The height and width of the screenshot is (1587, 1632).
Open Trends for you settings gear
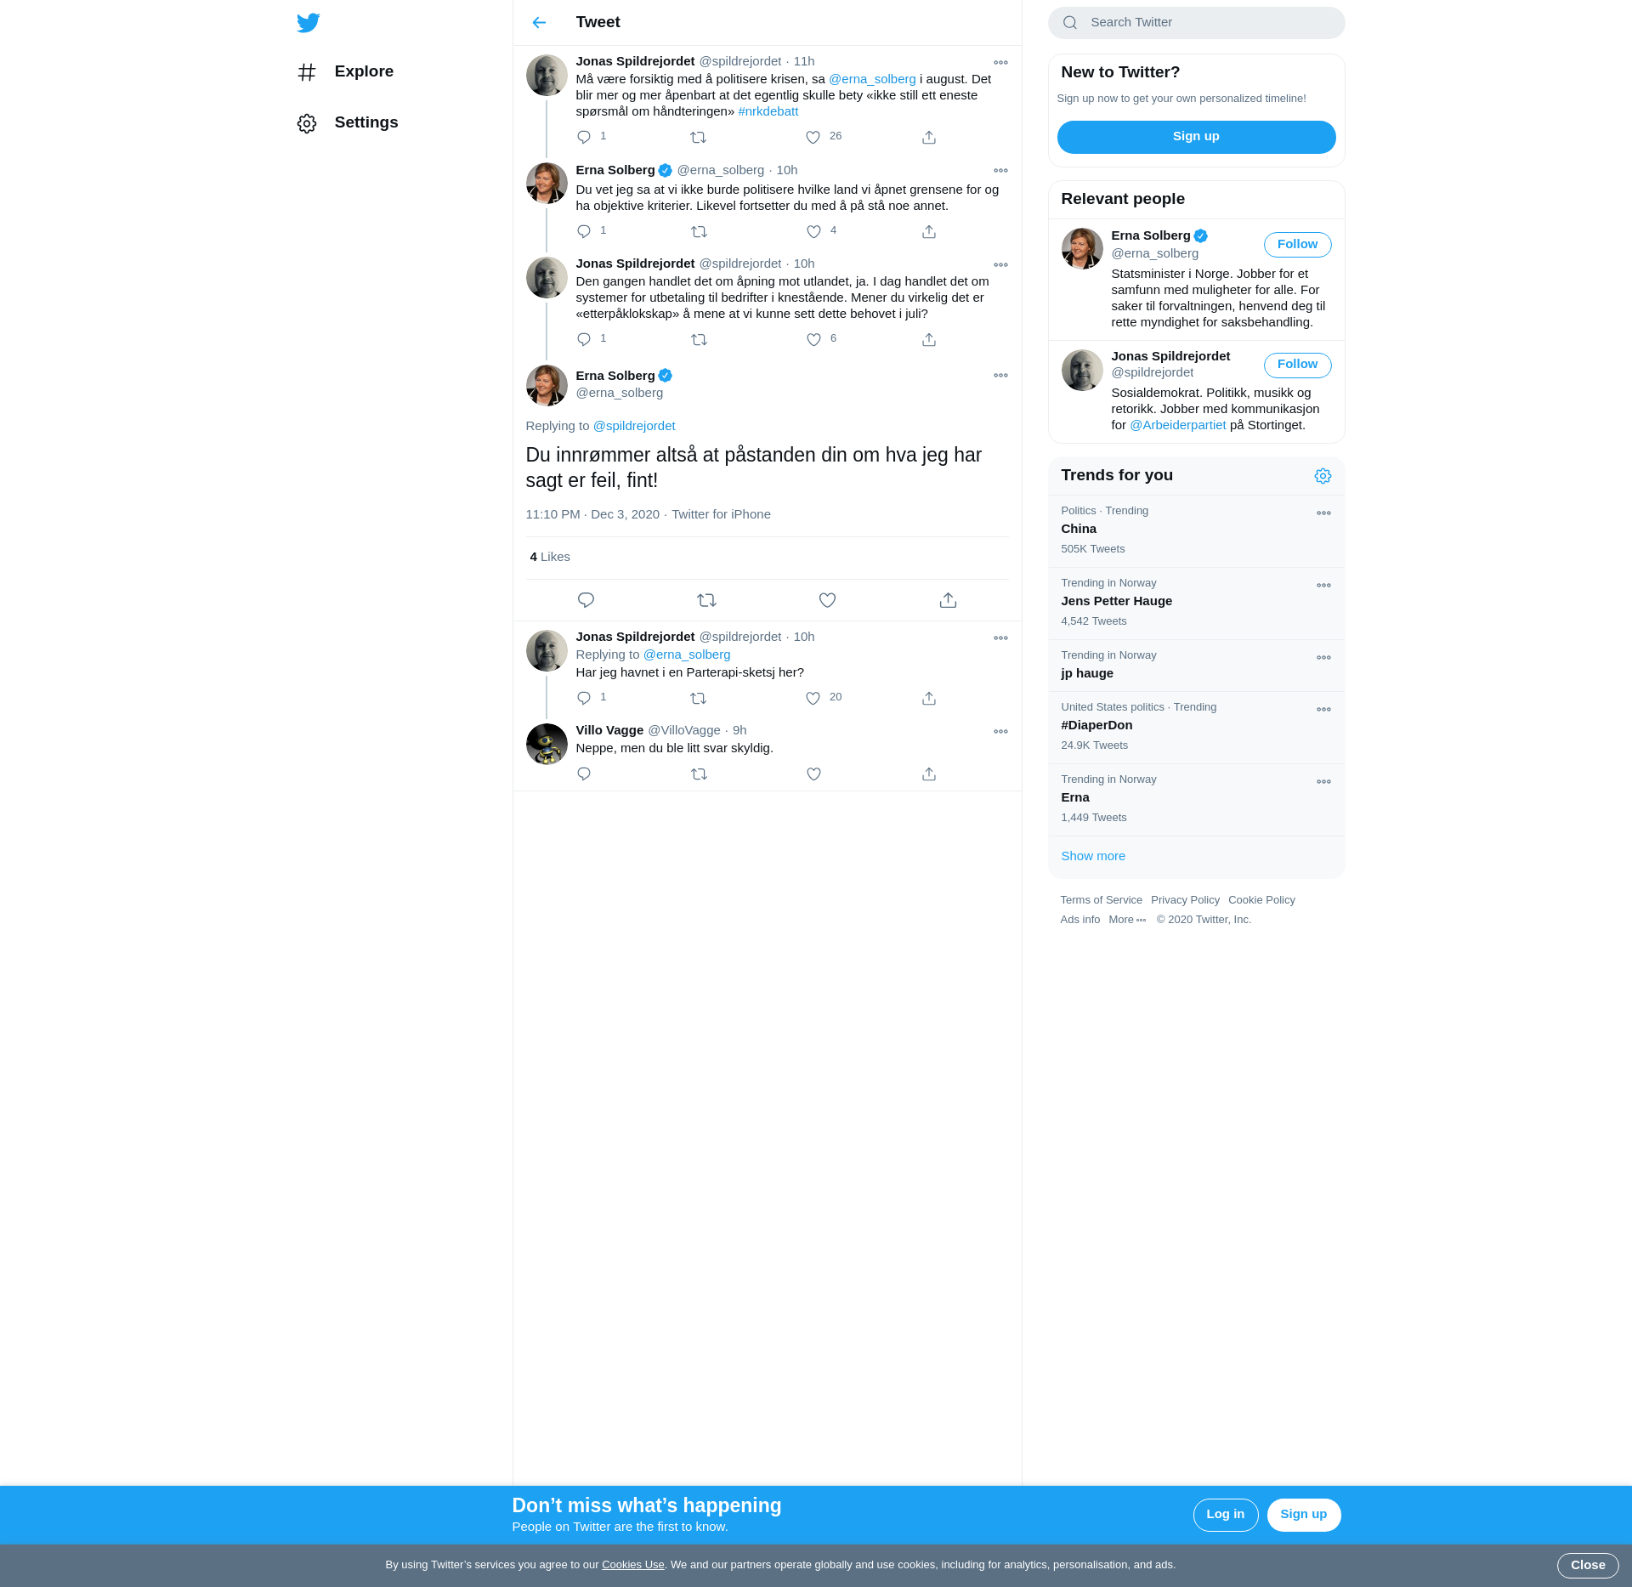[x=1323, y=476]
